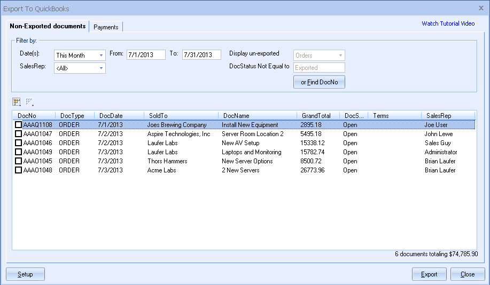Tick the checkbox for order AAAO1047

(x=19, y=134)
